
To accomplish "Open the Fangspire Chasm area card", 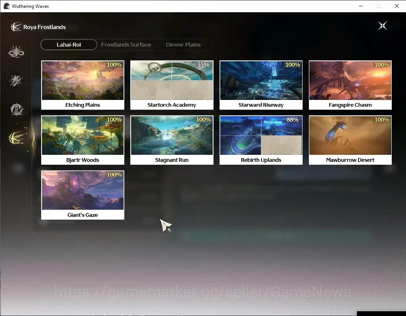I will (x=350, y=85).
